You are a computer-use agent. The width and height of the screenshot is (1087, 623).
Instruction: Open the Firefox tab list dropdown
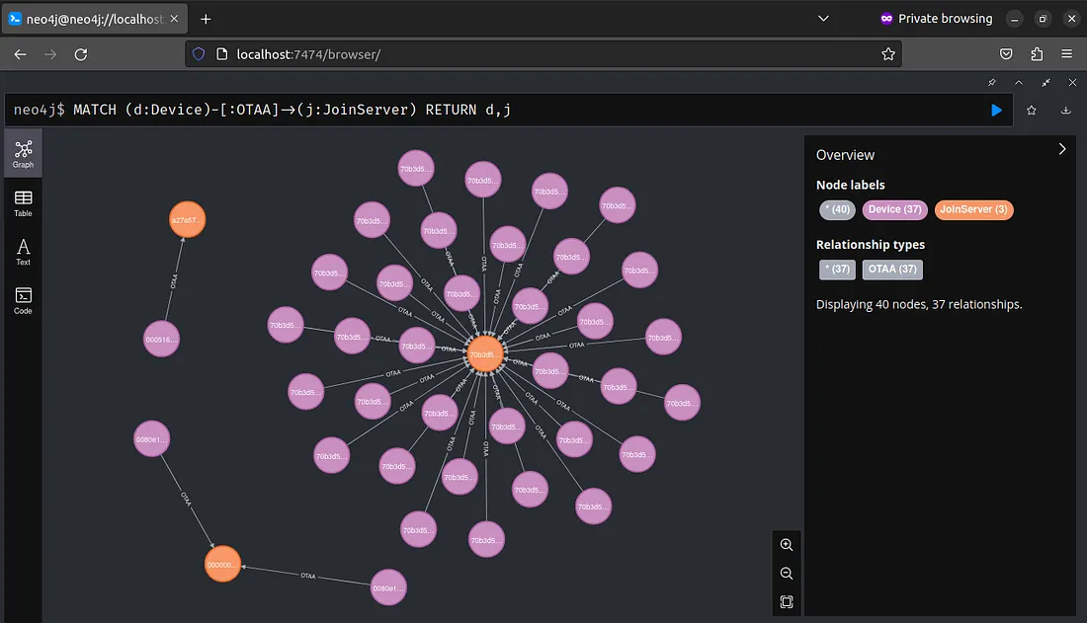[x=823, y=18]
